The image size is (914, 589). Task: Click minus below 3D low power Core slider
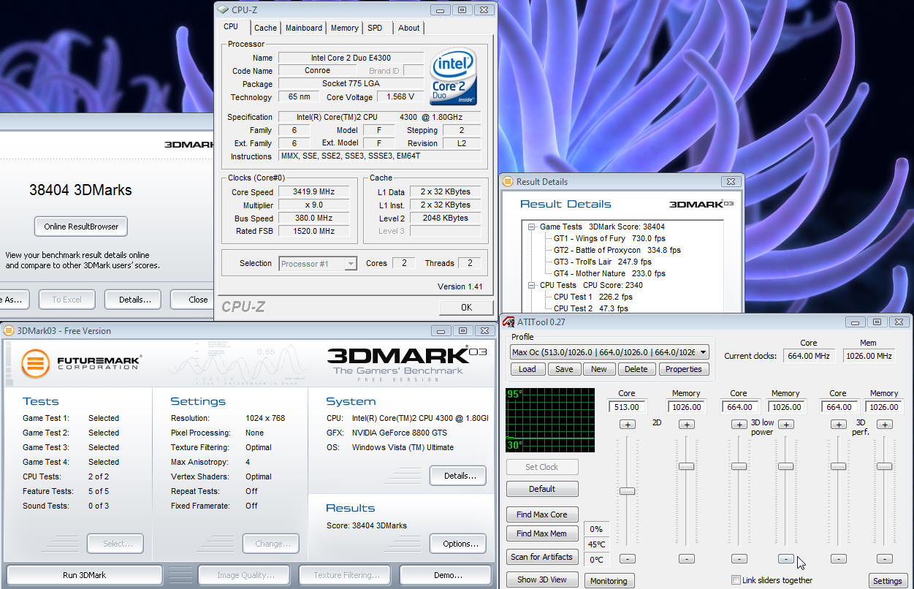click(739, 558)
